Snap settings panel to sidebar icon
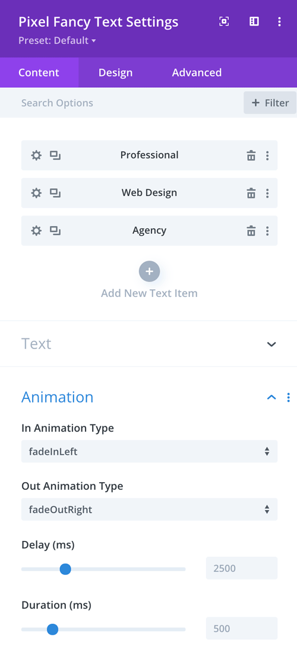This screenshot has width=297, height=662. coord(254,22)
